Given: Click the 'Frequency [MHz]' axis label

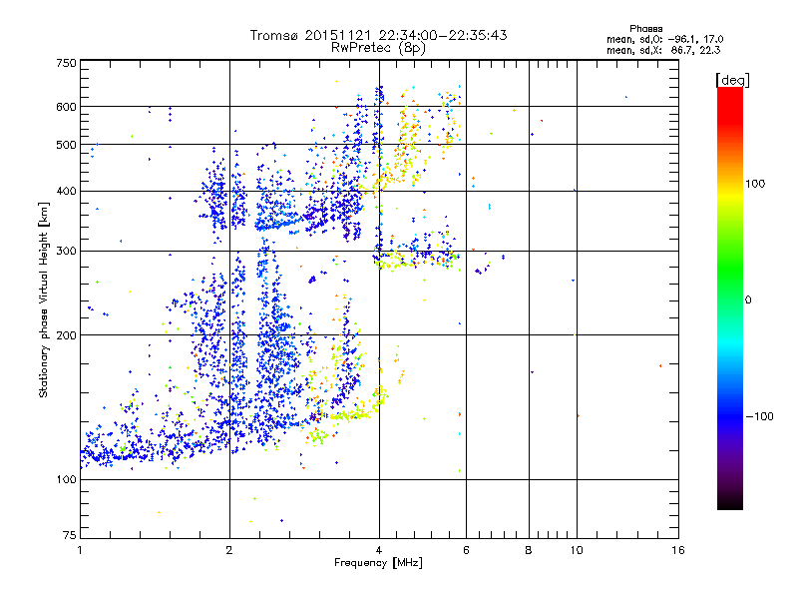Looking at the screenshot, I should pos(378,563).
